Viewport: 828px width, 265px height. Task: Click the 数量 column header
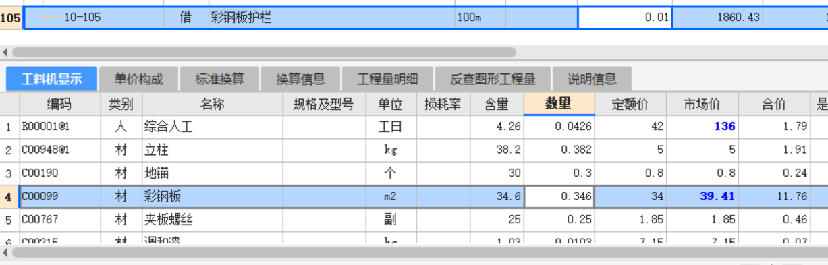(x=559, y=104)
